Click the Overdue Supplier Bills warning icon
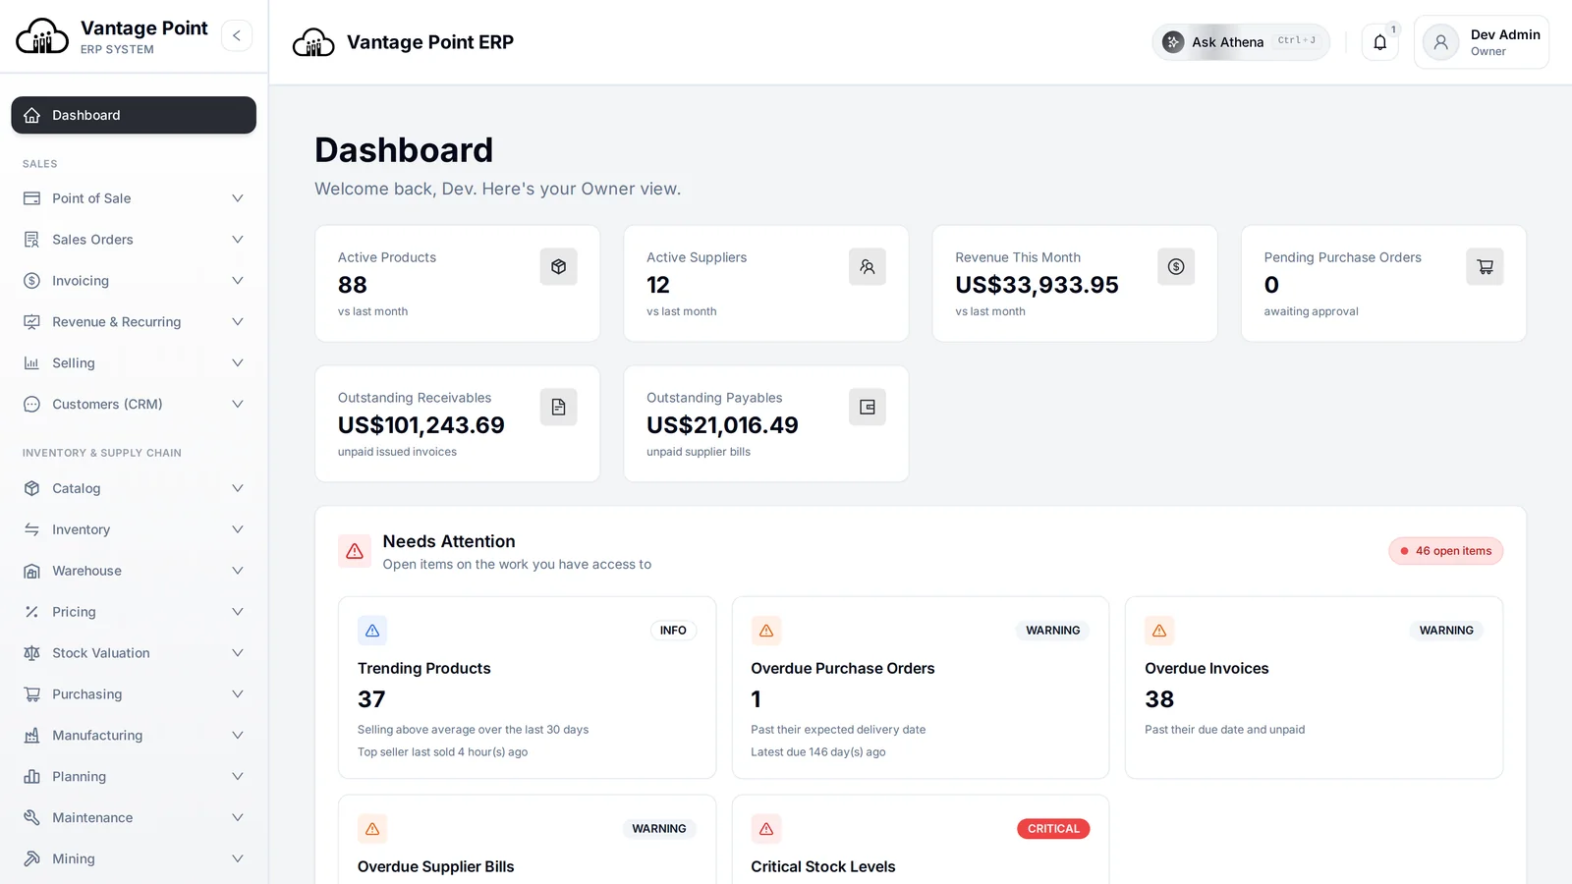 click(372, 829)
